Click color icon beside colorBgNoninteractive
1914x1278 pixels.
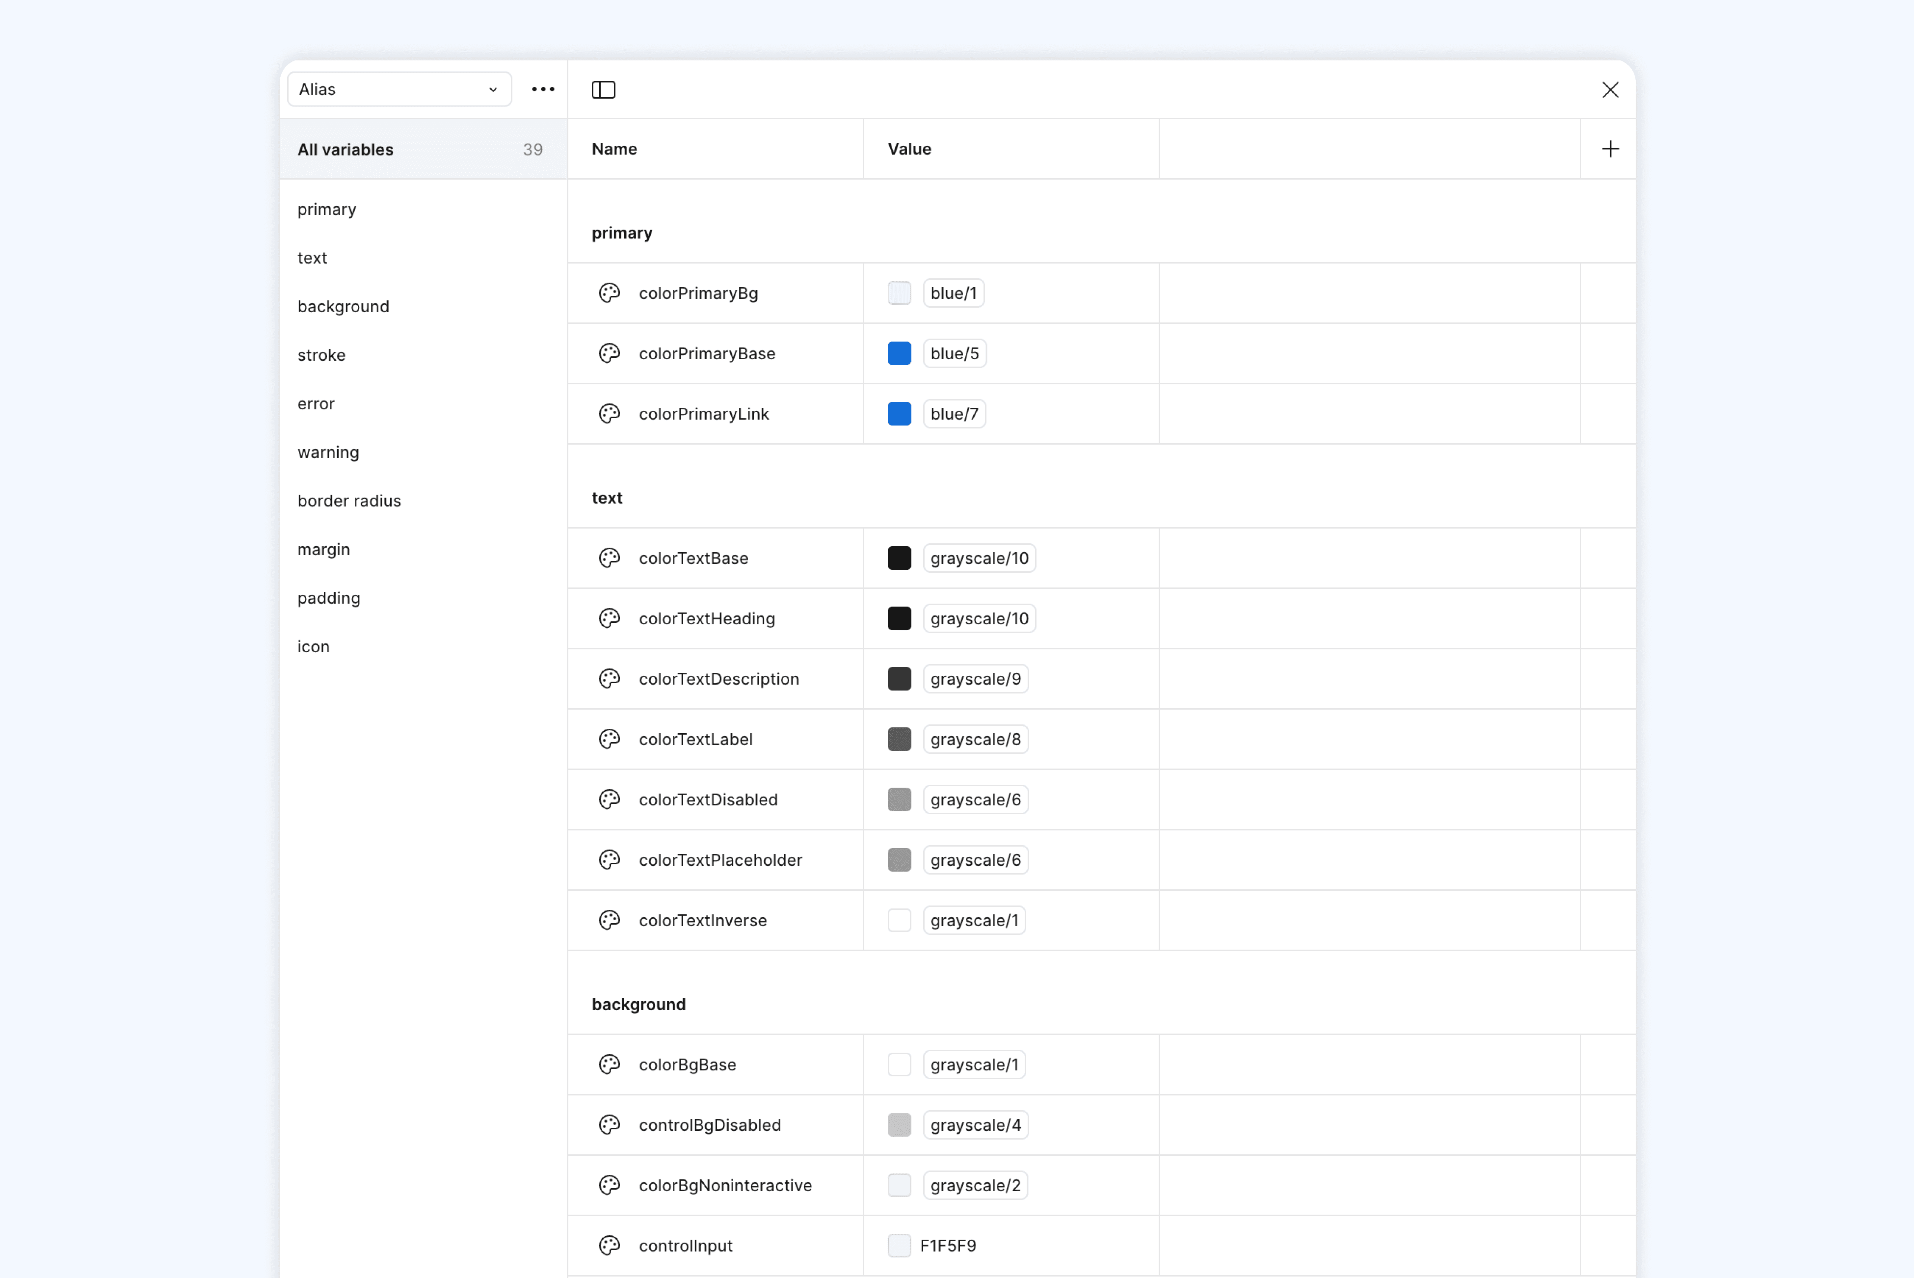[610, 1185]
